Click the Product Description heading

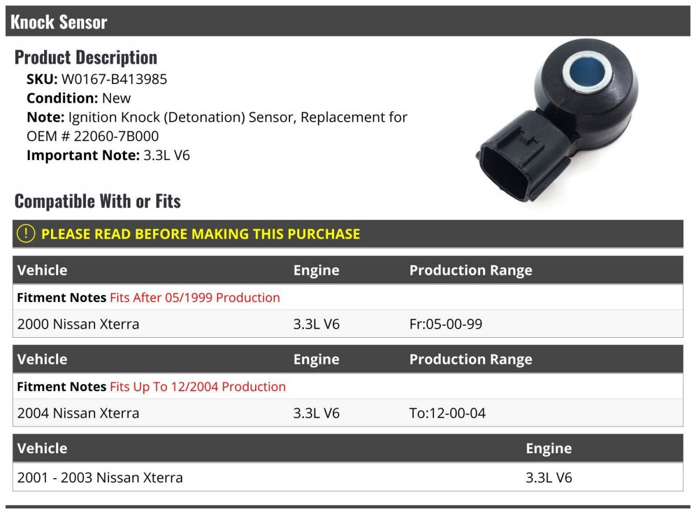86,57
